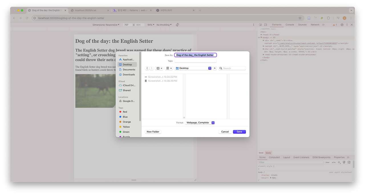
Task: Select Shared in the iCloud section
Action: pyautogui.click(x=127, y=90)
